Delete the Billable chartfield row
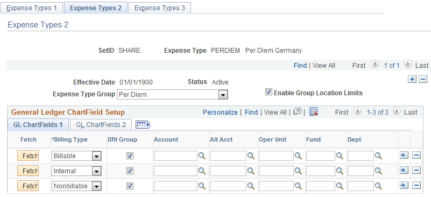 tap(416, 156)
